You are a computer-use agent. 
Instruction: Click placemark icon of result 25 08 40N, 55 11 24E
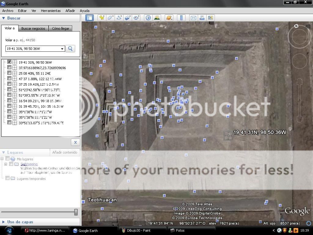[15, 73]
